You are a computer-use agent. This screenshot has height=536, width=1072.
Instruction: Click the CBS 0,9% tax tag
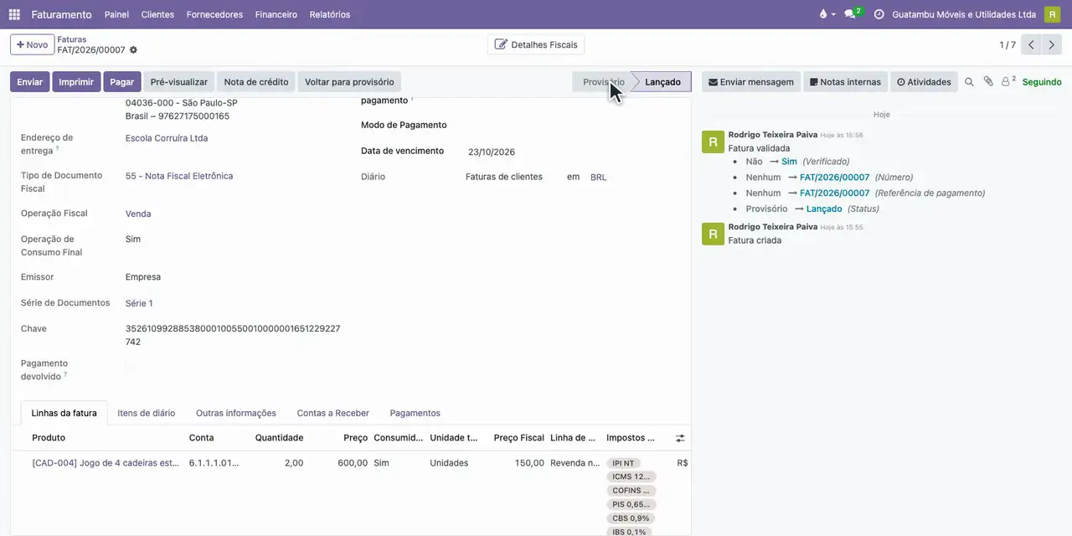click(x=631, y=518)
